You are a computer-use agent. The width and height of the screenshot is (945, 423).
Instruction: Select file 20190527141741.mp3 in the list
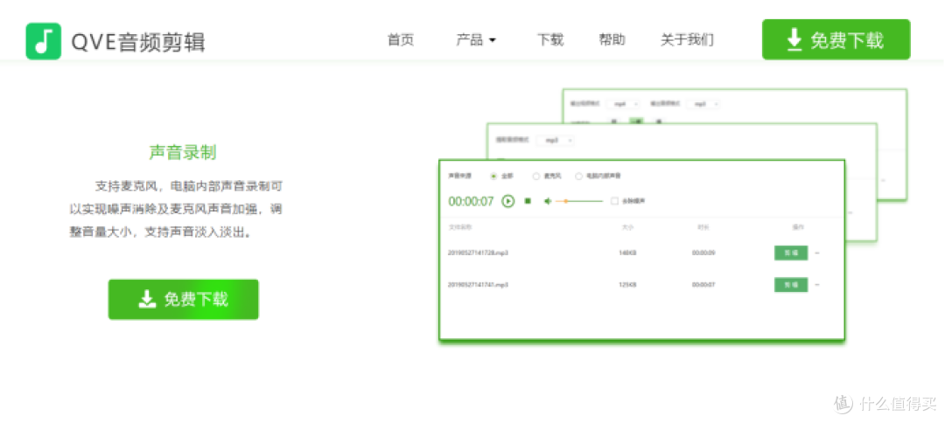click(478, 285)
